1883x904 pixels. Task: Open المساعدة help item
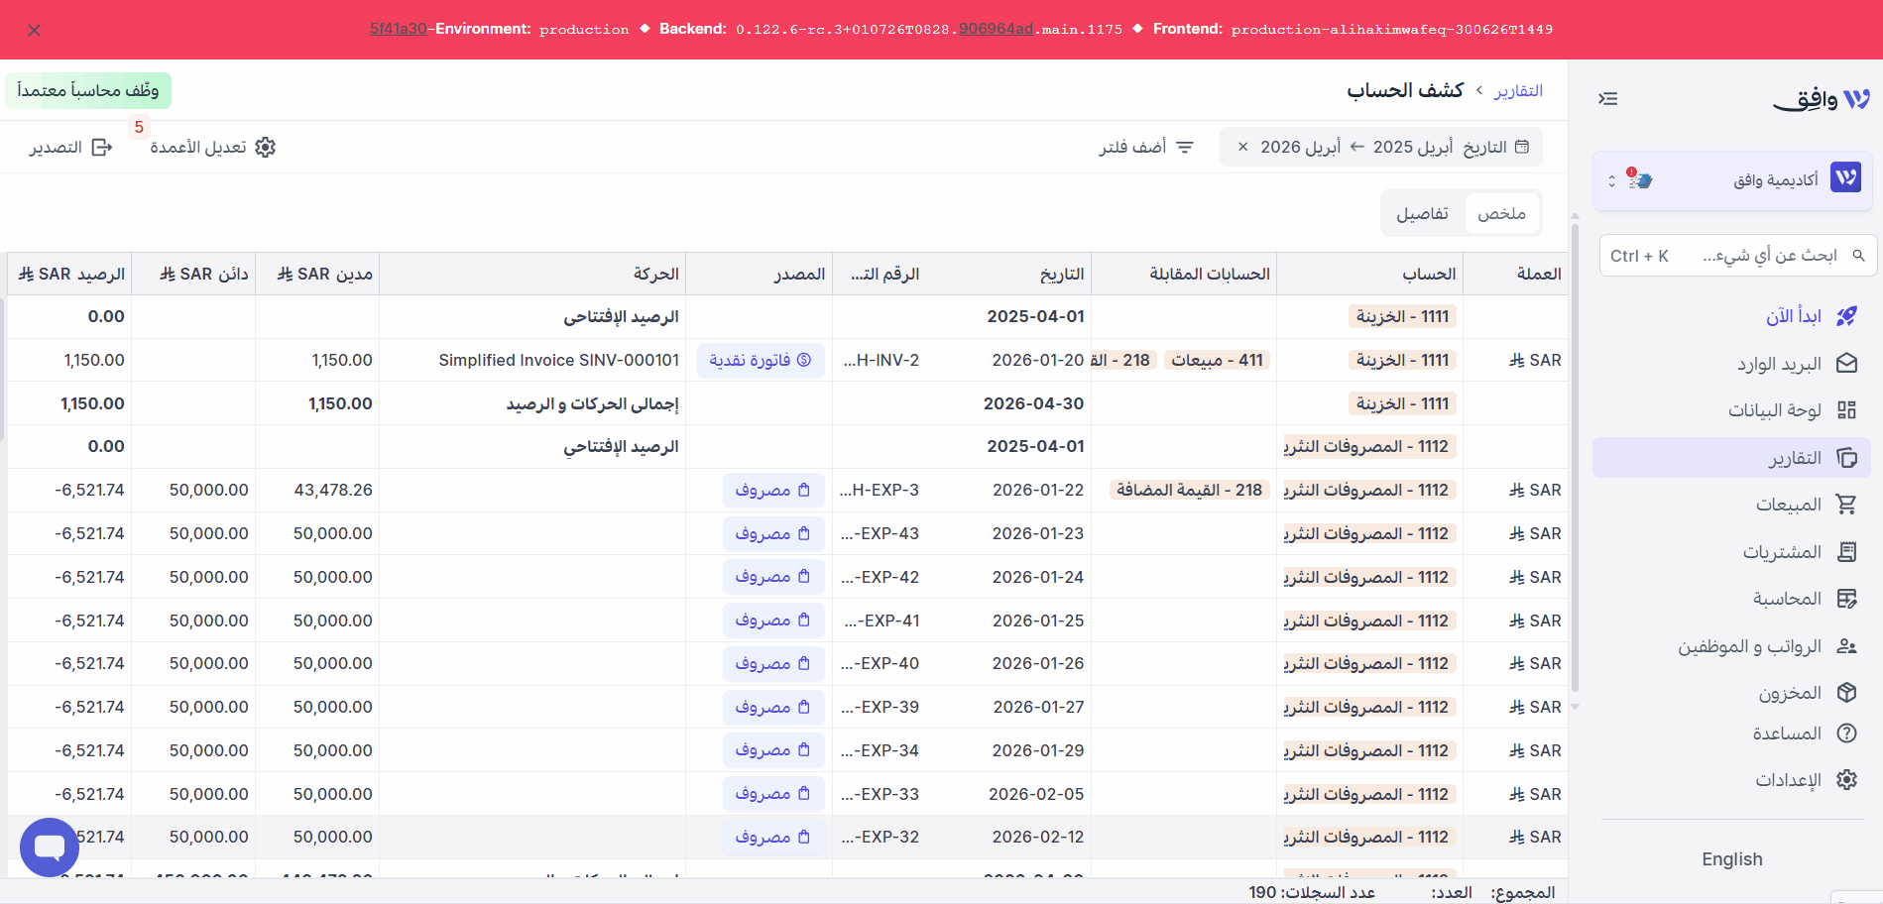tap(1805, 734)
